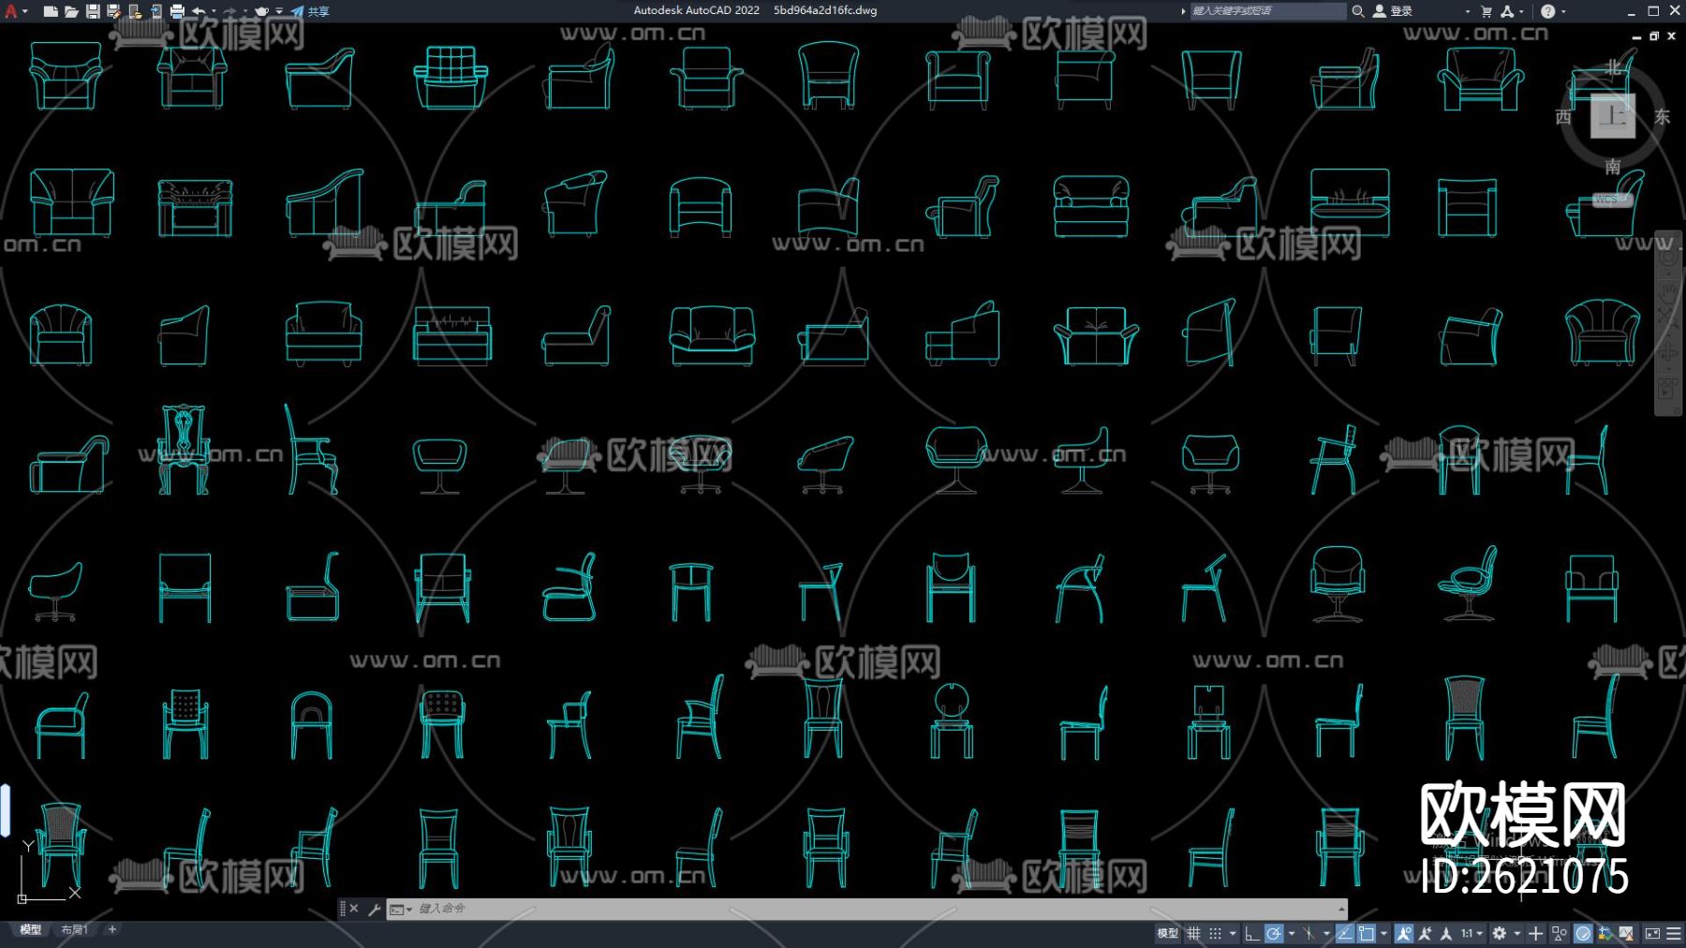Open the Autodesk App Store cart icon
Screen dimensions: 1686x948
pos(1486,11)
